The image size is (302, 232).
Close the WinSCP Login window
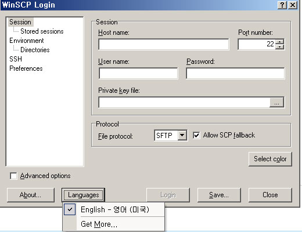click(293, 5)
